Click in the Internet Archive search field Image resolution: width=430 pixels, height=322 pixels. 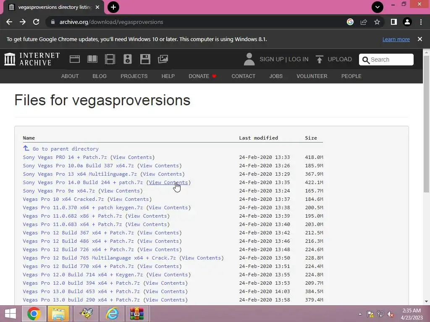[386, 60]
